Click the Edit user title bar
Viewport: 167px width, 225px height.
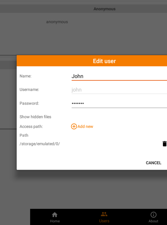tap(104, 61)
